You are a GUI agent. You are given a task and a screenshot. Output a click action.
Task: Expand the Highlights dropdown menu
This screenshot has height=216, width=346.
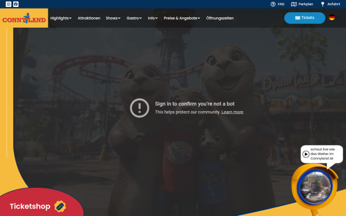61,18
